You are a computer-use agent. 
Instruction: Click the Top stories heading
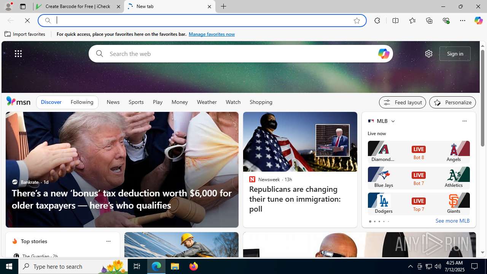pyautogui.click(x=34, y=241)
